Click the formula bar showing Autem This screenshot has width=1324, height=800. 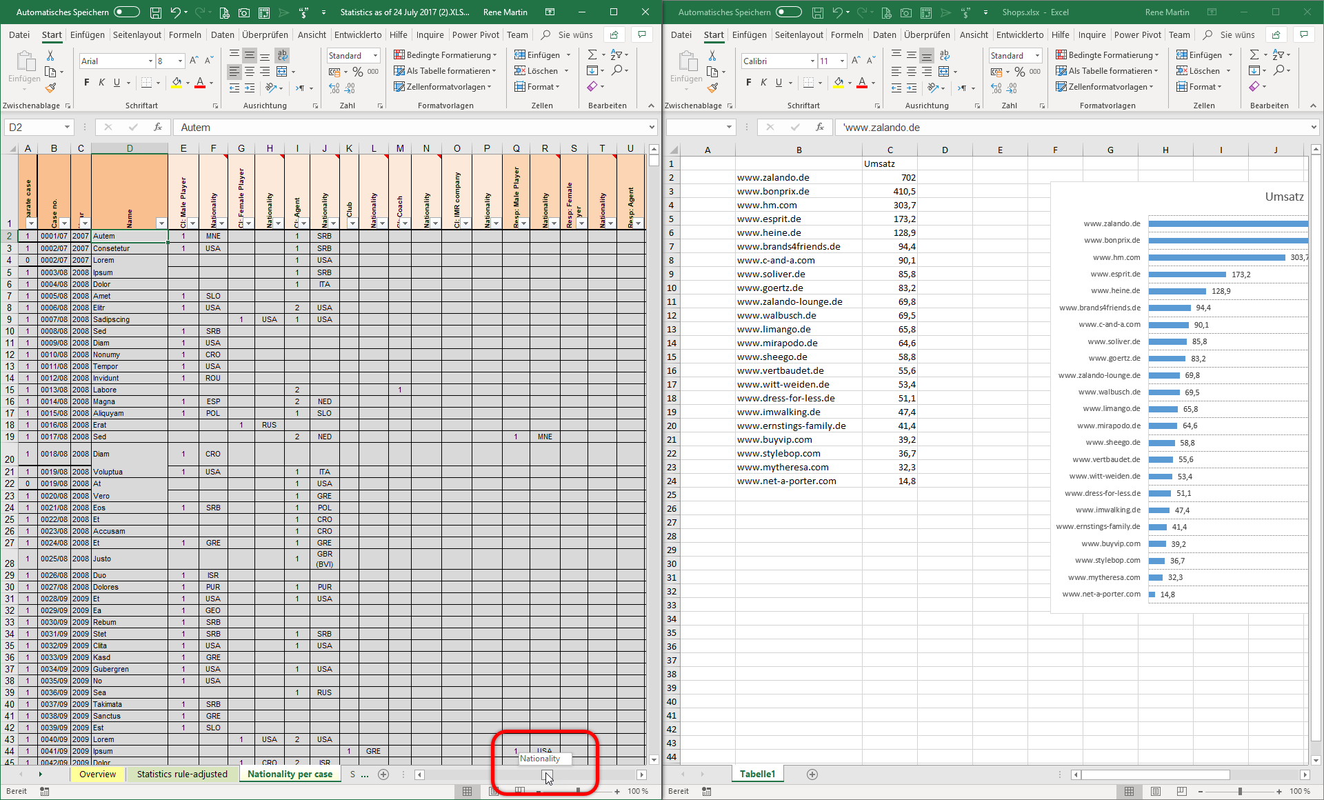point(415,127)
